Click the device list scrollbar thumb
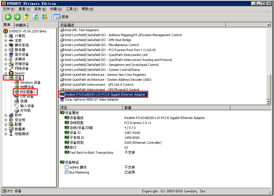Viewport: 274px width, 196px height. [269, 87]
